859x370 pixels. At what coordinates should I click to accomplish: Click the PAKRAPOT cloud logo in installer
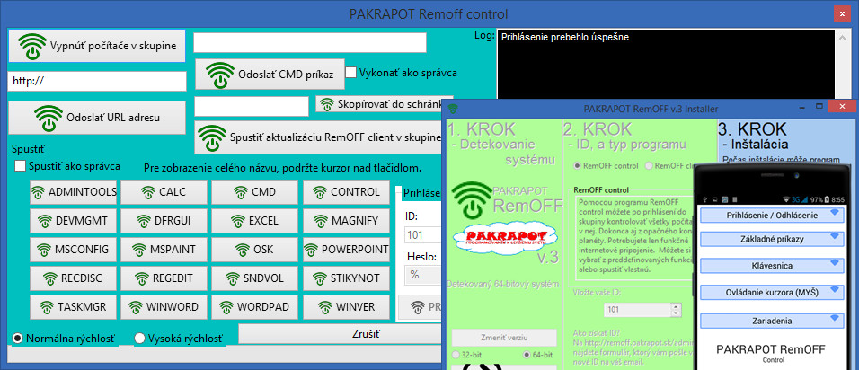point(505,237)
